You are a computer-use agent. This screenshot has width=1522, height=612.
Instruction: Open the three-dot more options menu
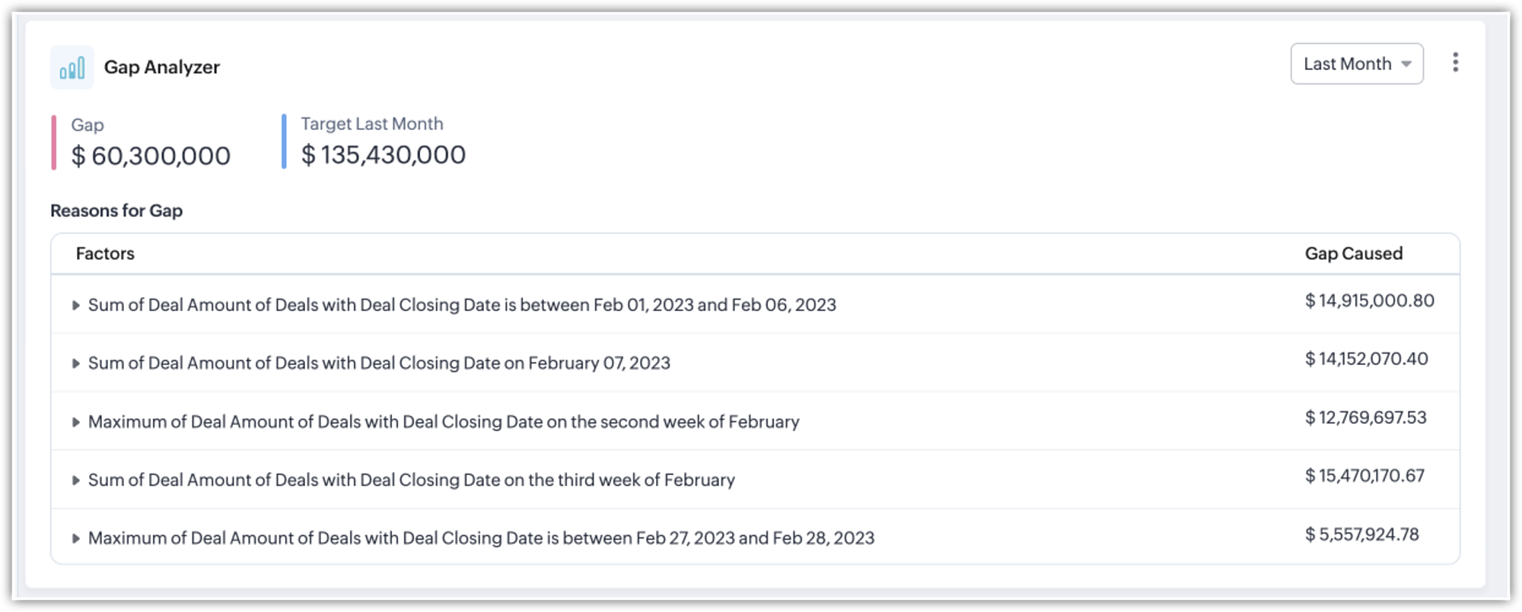pos(1455,62)
